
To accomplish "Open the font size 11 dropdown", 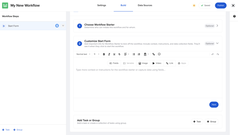I will tap(96, 54).
